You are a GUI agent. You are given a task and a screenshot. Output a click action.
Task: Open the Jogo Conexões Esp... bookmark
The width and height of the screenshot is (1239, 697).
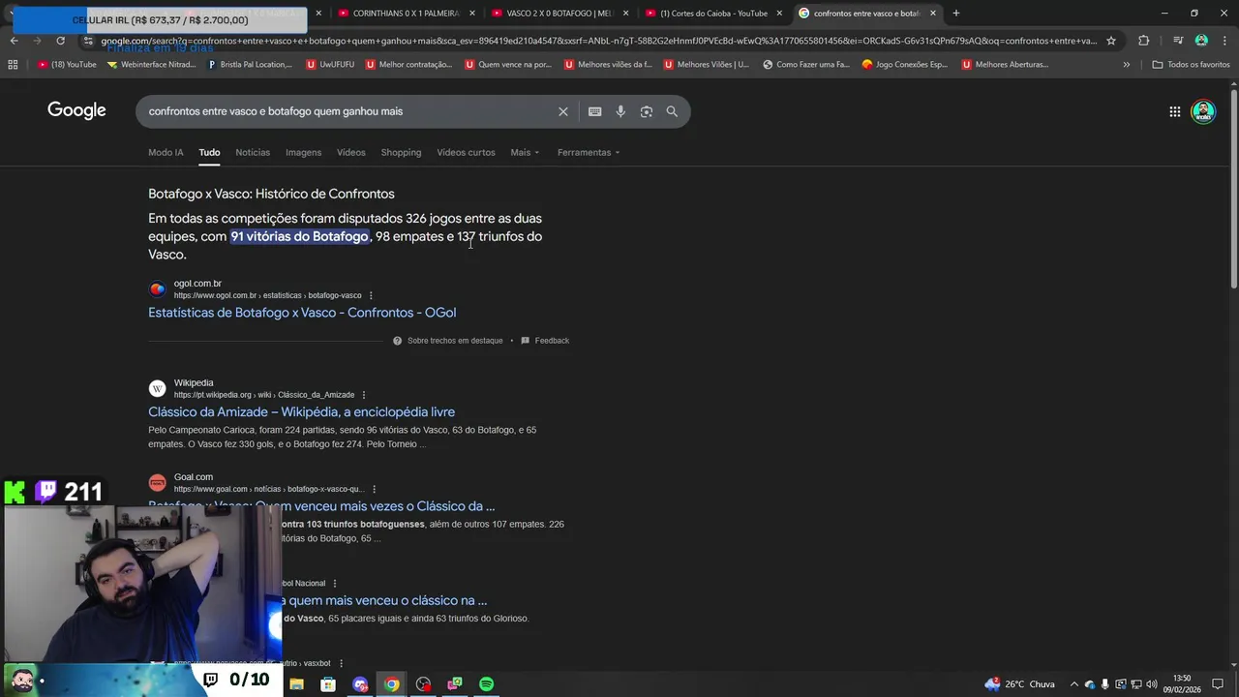click(905, 64)
